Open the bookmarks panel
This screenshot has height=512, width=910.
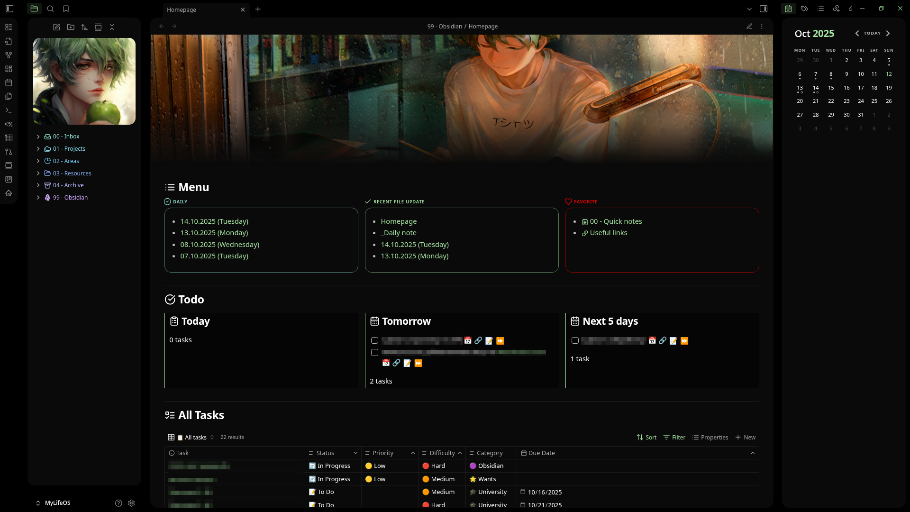pyautogui.click(x=66, y=9)
